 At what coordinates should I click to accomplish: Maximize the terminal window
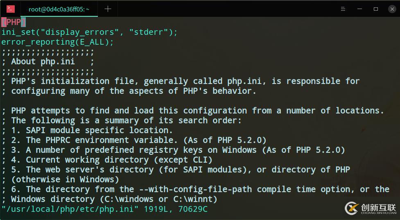[375, 9]
